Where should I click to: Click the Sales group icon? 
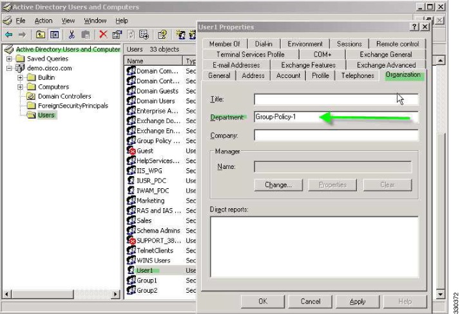pyautogui.click(x=131, y=221)
